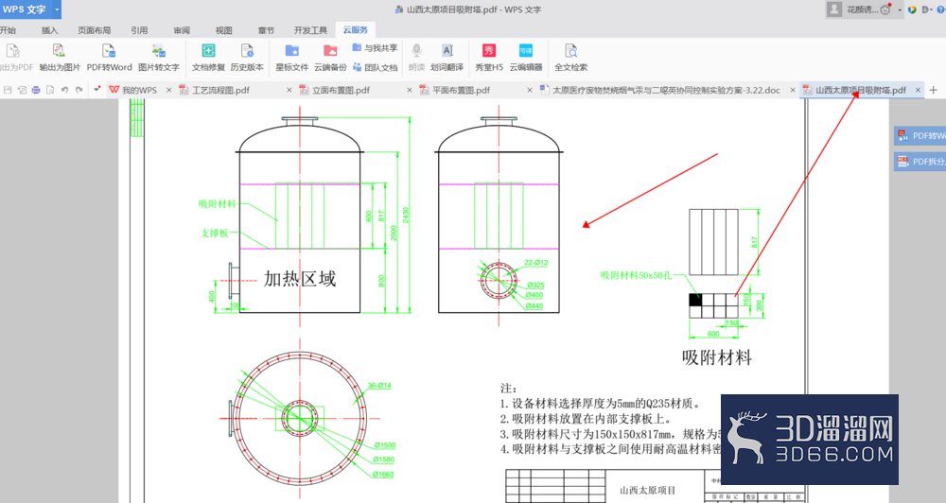This screenshot has height=503, width=946.
Task: Open the 引用 ribbon tab
Action: [139, 30]
